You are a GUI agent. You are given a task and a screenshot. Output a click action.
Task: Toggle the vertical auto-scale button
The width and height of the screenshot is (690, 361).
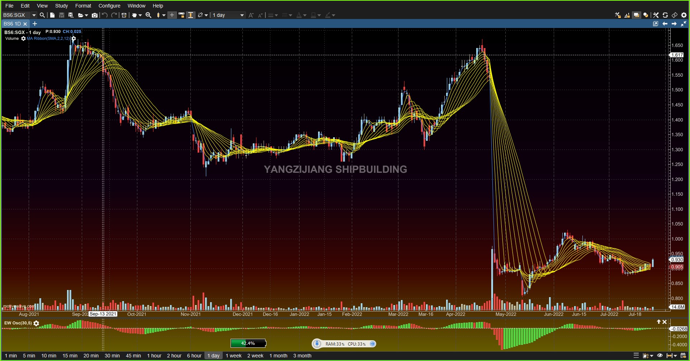[x=191, y=15]
